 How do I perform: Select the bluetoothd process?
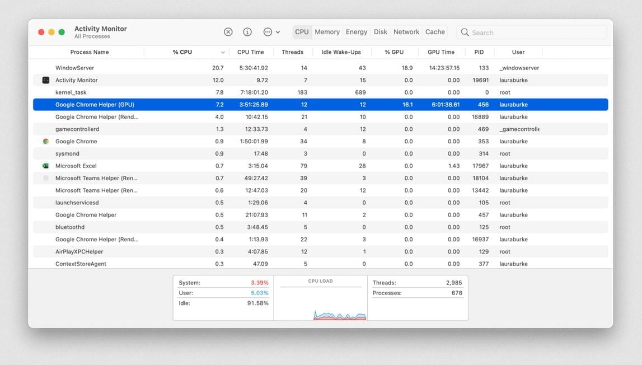(321, 227)
